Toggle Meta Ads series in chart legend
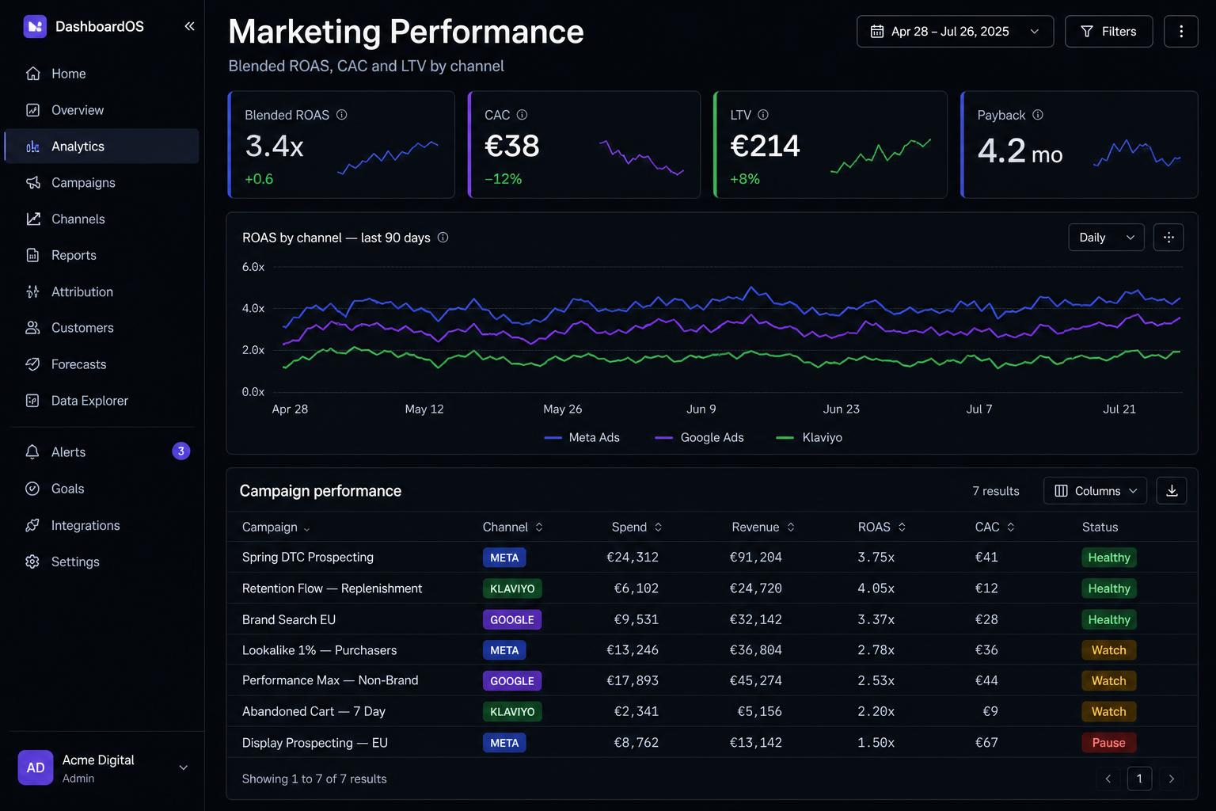The width and height of the screenshot is (1216, 811). [x=582, y=438]
